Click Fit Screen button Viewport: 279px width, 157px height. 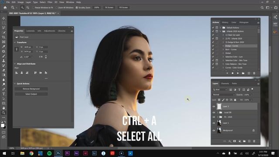click(109, 8)
